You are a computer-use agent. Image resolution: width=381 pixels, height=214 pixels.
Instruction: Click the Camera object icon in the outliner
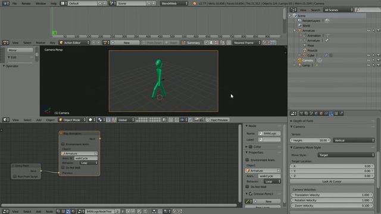(300, 60)
